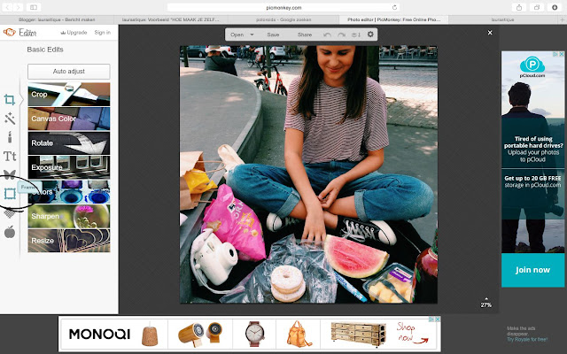Open the Textures panel icon
Image resolution: width=567 pixels, height=354 pixels.
coord(10,213)
